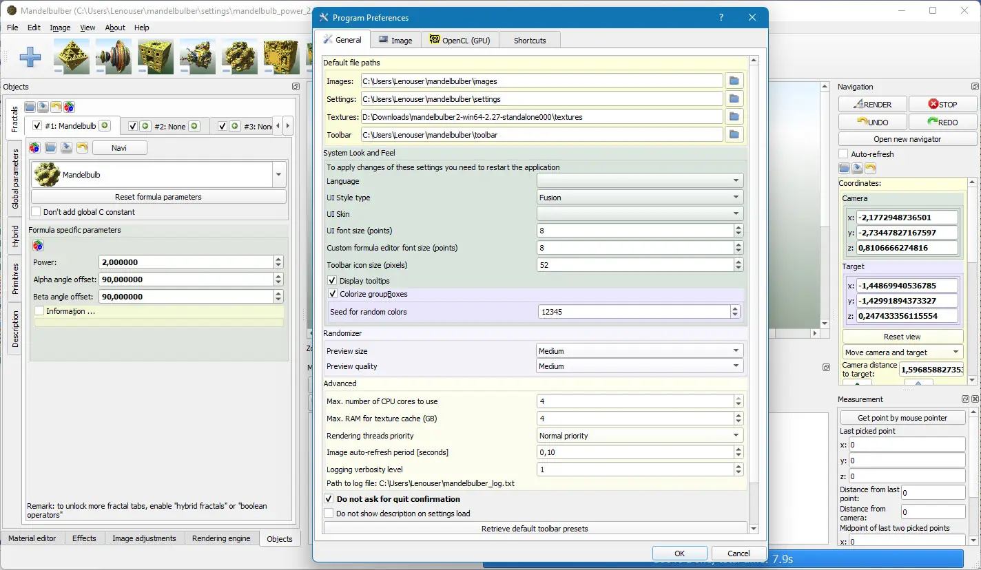Switch to the Image preferences tab
The width and height of the screenshot is (981, 570).
pyautogui.click(x=395, y=40)
